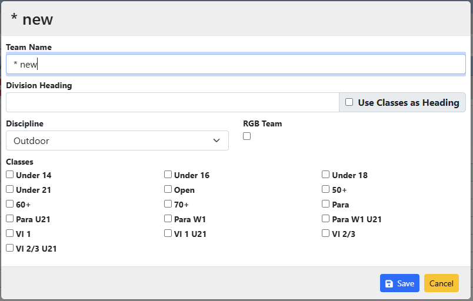Click the floppy disk icon on Save
The height and width of the screenshot is (301, 473).
click(x=389, y=284)
